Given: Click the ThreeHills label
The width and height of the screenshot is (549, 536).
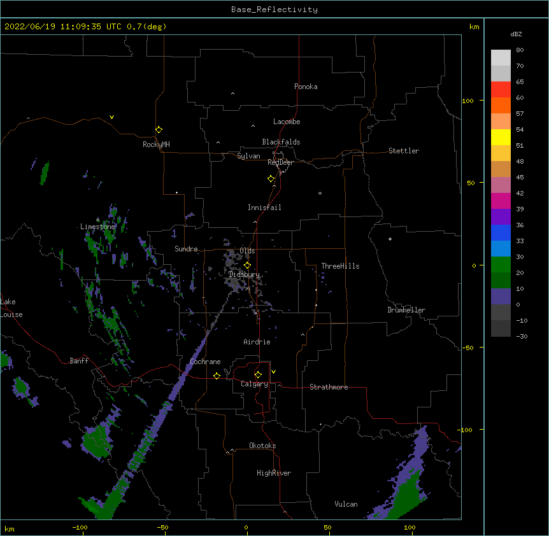Looking at the screenshot, I should pos(340,266).
